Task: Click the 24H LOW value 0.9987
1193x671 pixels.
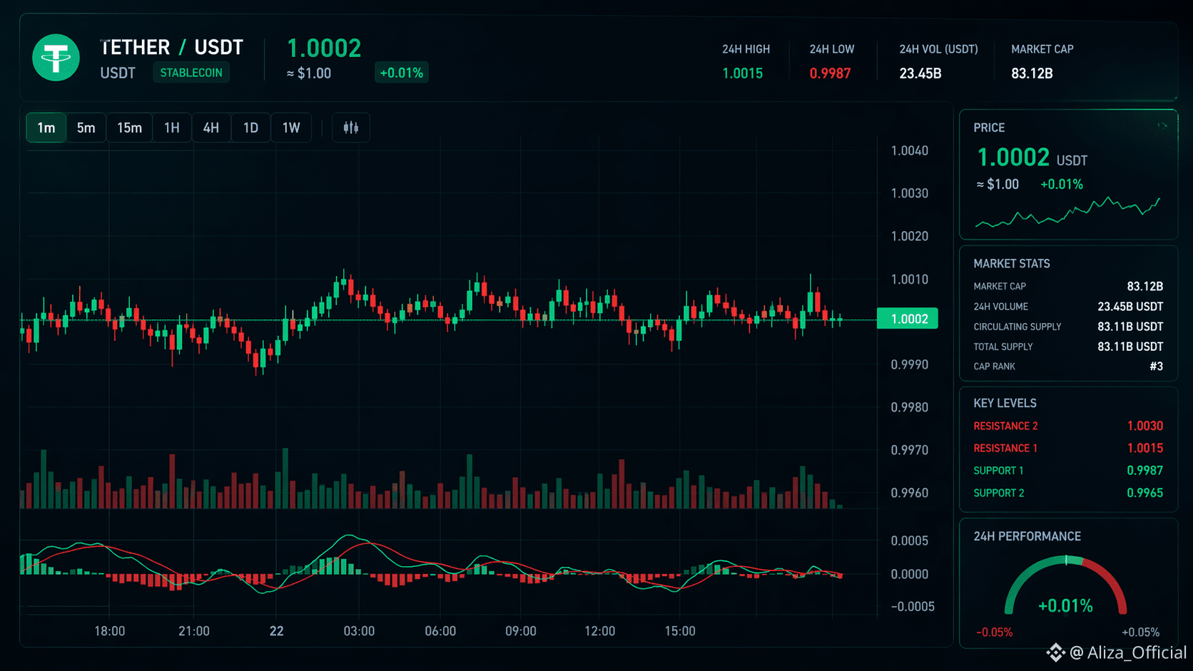Action: 830,73
